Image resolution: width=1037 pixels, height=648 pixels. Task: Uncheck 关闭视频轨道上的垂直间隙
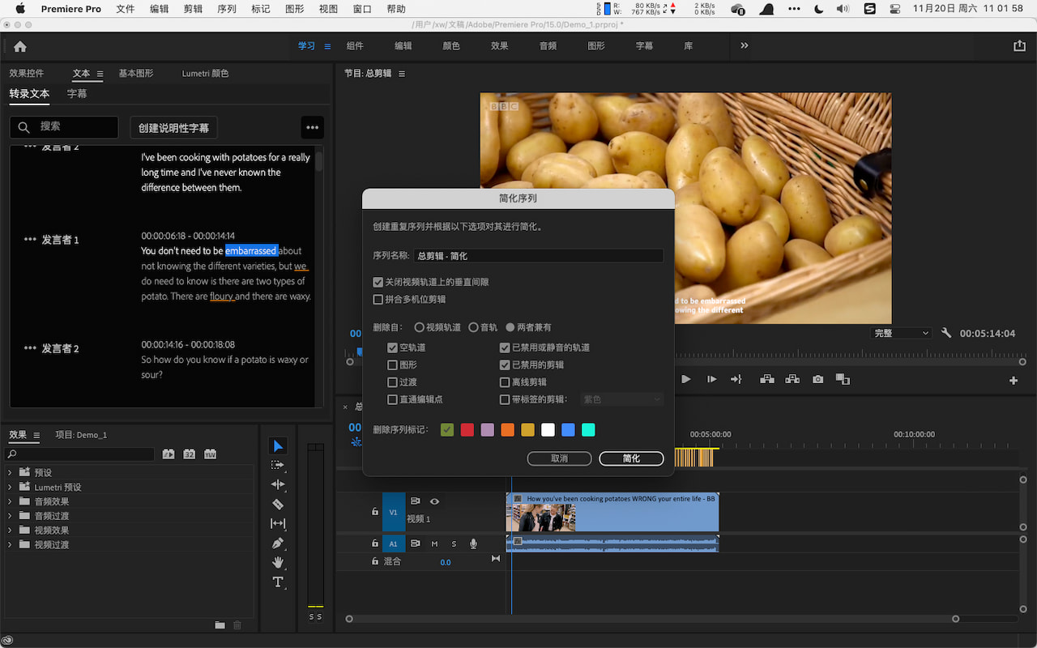(378, 282)
